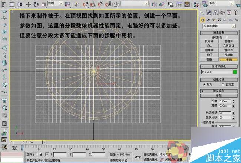This screenshot has height=163, width=241.
Task: Click the Select and Manipulate icon
Action: click(76, 4)
